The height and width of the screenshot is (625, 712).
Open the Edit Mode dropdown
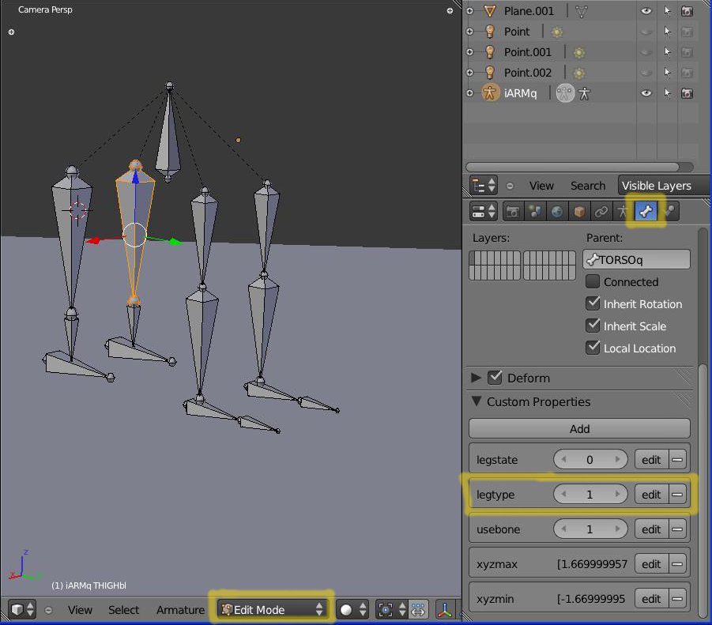(x=273, y=610)
